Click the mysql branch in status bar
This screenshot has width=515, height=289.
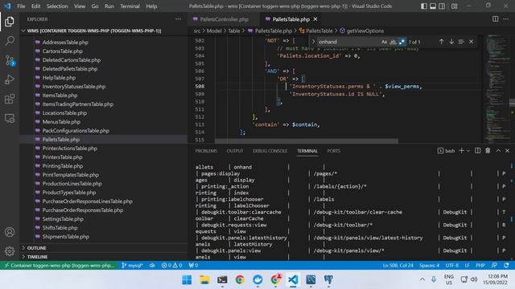pyautogui.click(x=132, y=266)
